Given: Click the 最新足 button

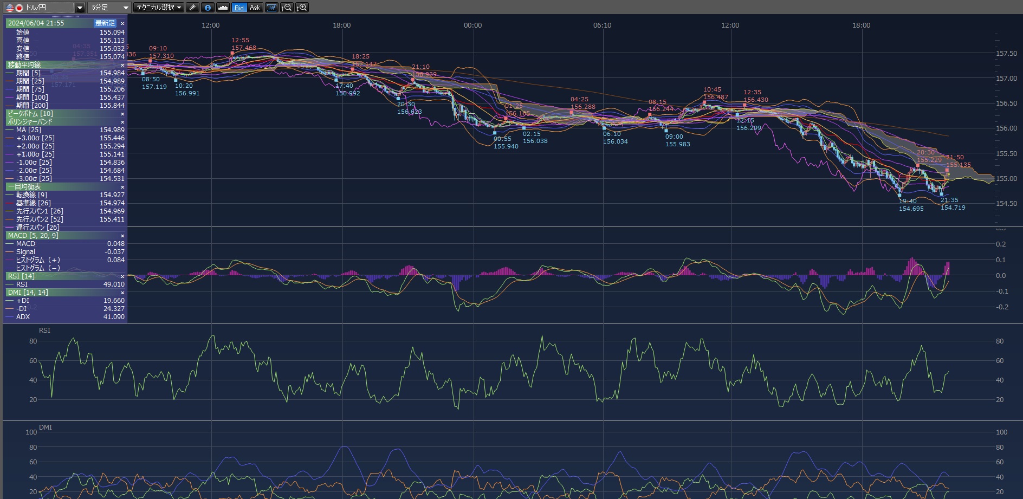Looking at the screenshot, I should pos(105,23).
